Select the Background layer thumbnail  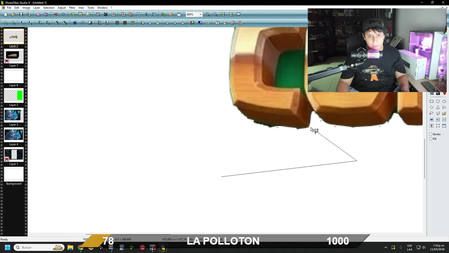point(14,175)
